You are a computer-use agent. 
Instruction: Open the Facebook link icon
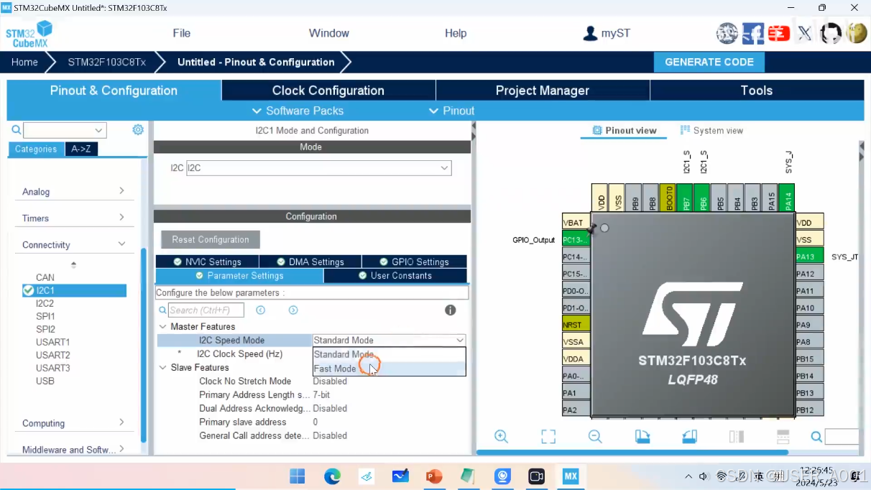[753, 33]
